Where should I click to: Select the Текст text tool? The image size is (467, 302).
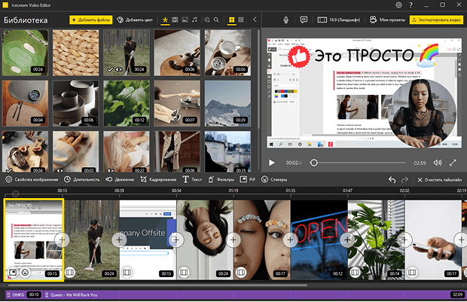pos(192,179)
